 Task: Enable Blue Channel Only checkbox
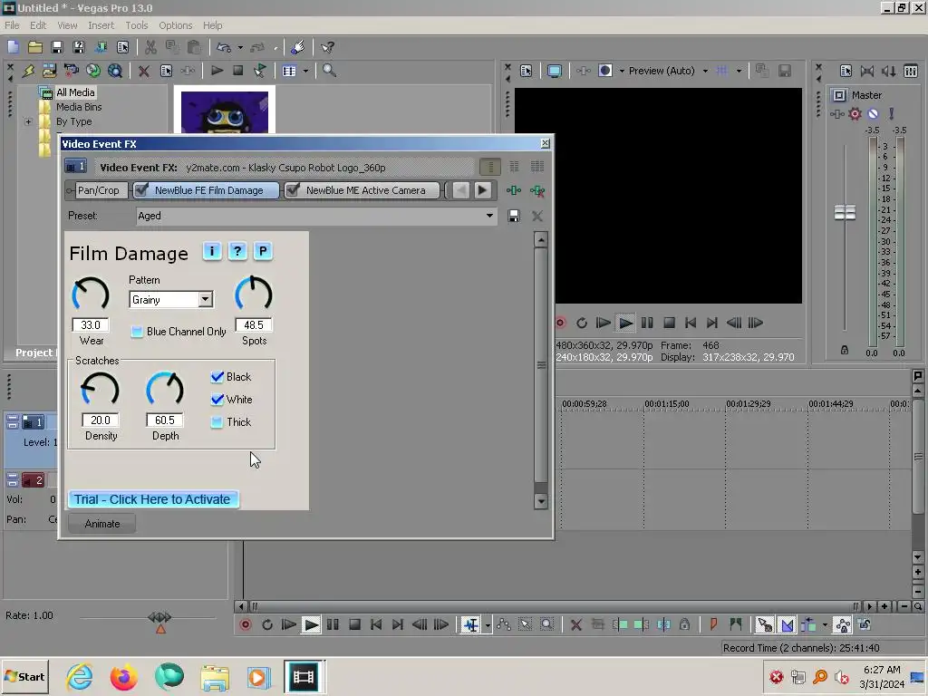[x=137, y=332]
